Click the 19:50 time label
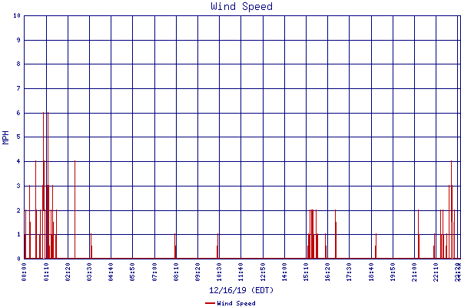Screen dimensions: 461x307 (x=393, y=272)
